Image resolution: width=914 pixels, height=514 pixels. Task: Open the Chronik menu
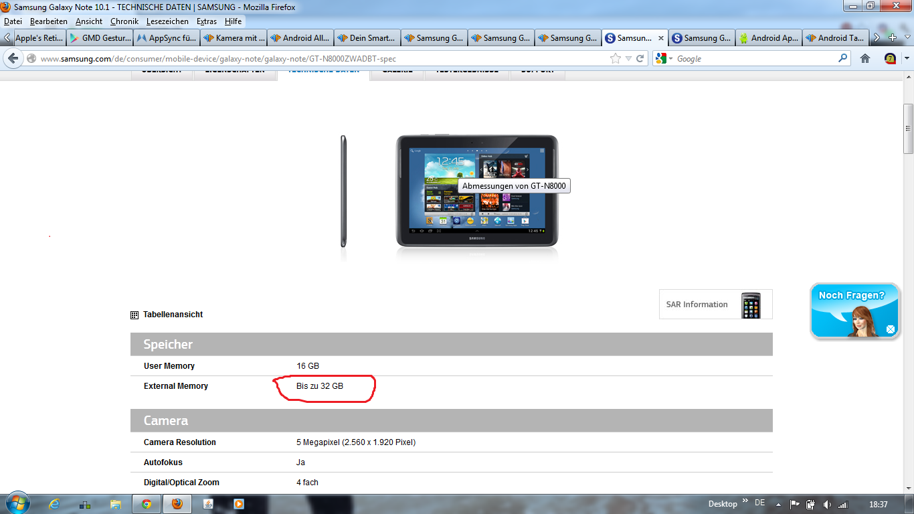pos(124,21)
